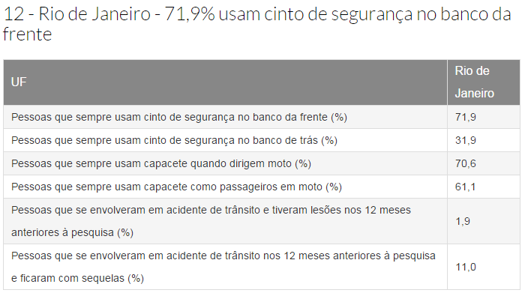Click the front seat belt usage row label
Screen dimensions: 525x293
pyautogui.click(x=179, y=117)
